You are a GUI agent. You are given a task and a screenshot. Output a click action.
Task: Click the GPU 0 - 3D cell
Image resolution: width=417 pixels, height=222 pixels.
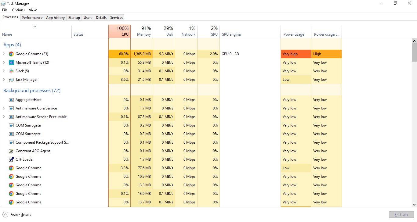point(250,54)
